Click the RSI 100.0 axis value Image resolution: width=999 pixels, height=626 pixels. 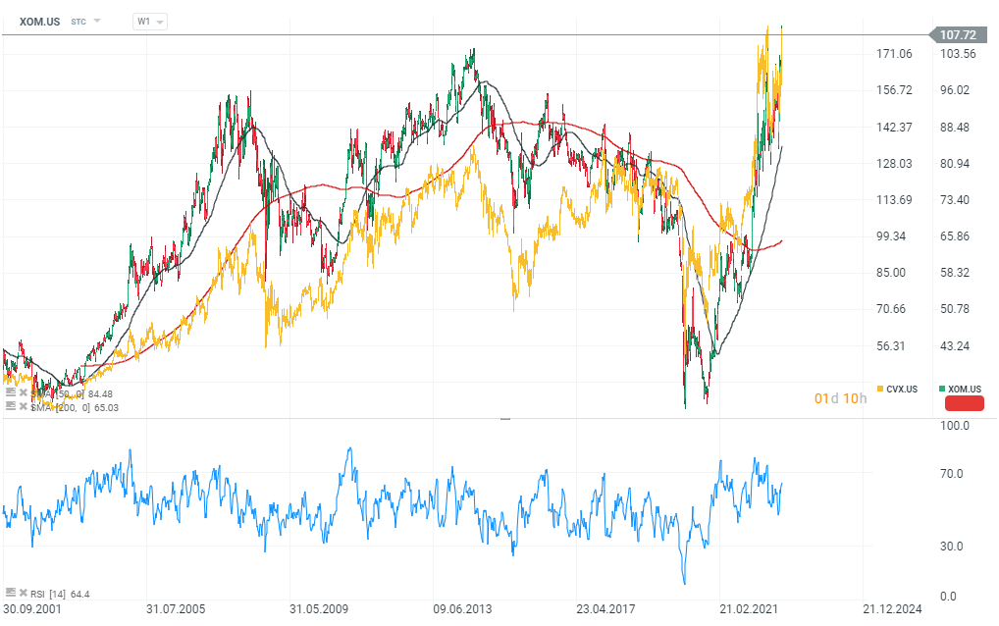tap(955, 426)
